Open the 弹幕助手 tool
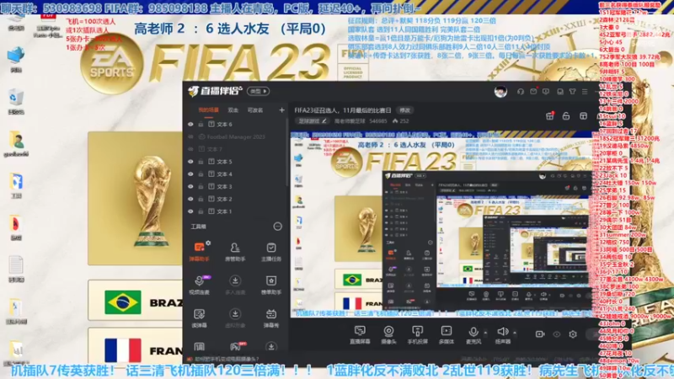 click(x=199, y=251)
